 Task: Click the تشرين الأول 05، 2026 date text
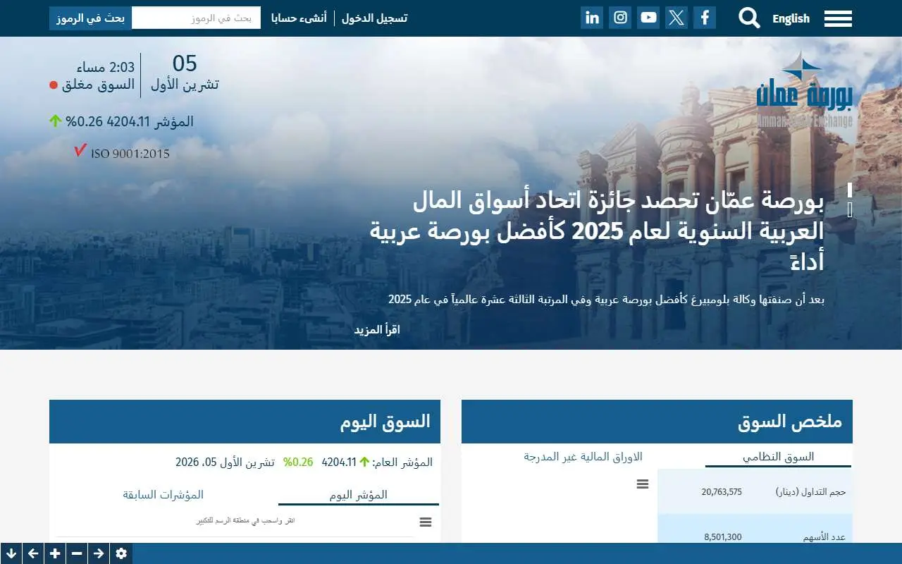pos(225,462)
